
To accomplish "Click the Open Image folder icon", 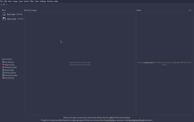I will pyautogui.click(x=4, y=19).
